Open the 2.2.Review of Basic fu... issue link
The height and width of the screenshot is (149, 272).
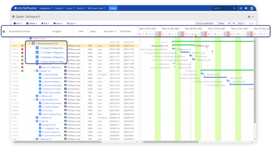pyautogui.click(x=52, y=82)
